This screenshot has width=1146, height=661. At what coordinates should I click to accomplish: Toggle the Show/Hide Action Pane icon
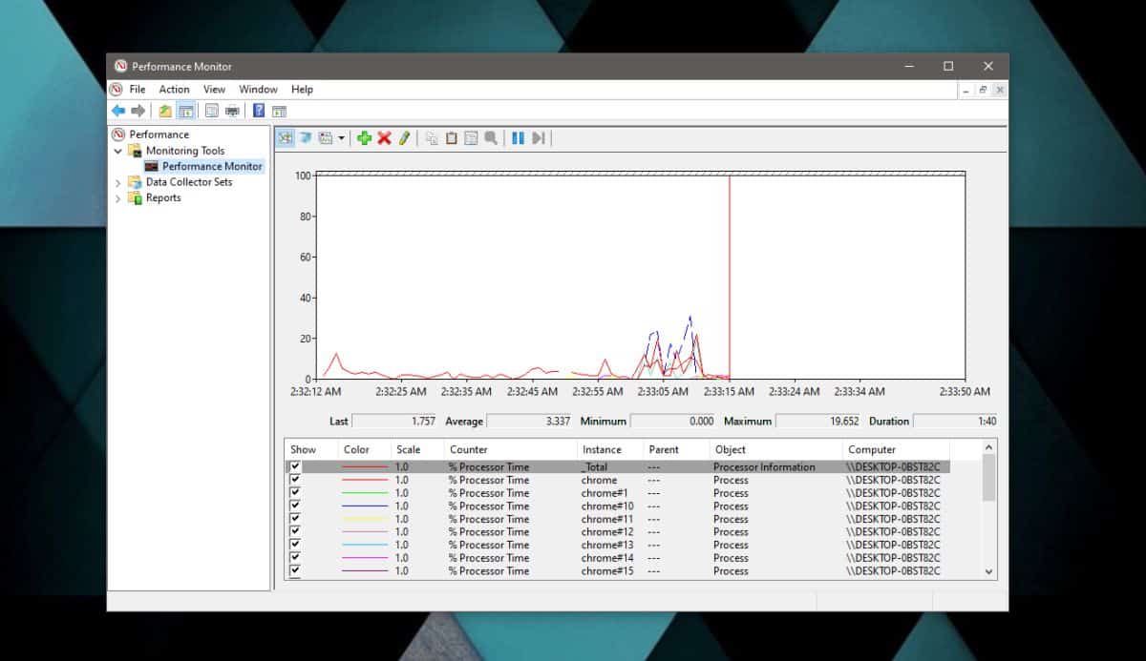[x=279, y=111]
